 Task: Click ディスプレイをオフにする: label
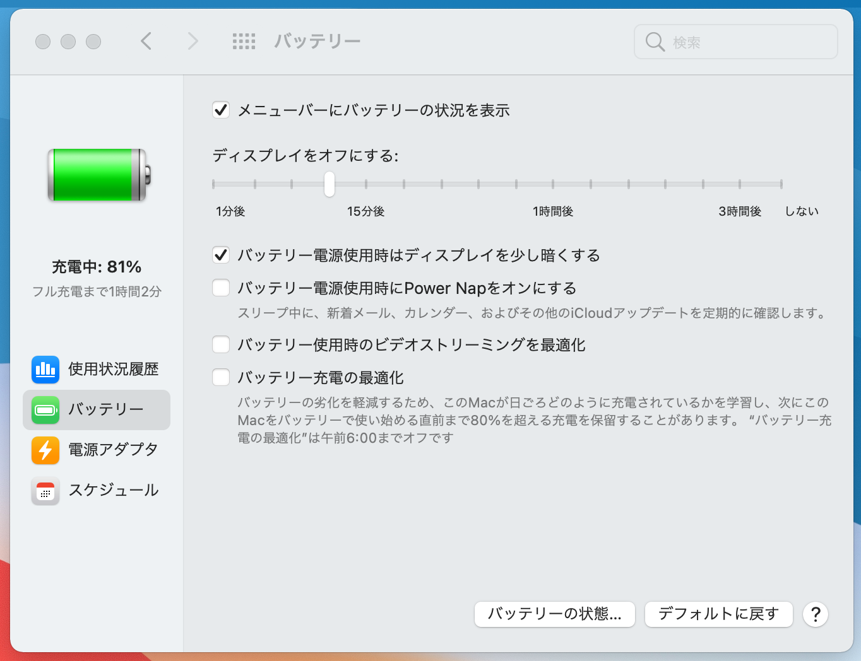point(306,156)
